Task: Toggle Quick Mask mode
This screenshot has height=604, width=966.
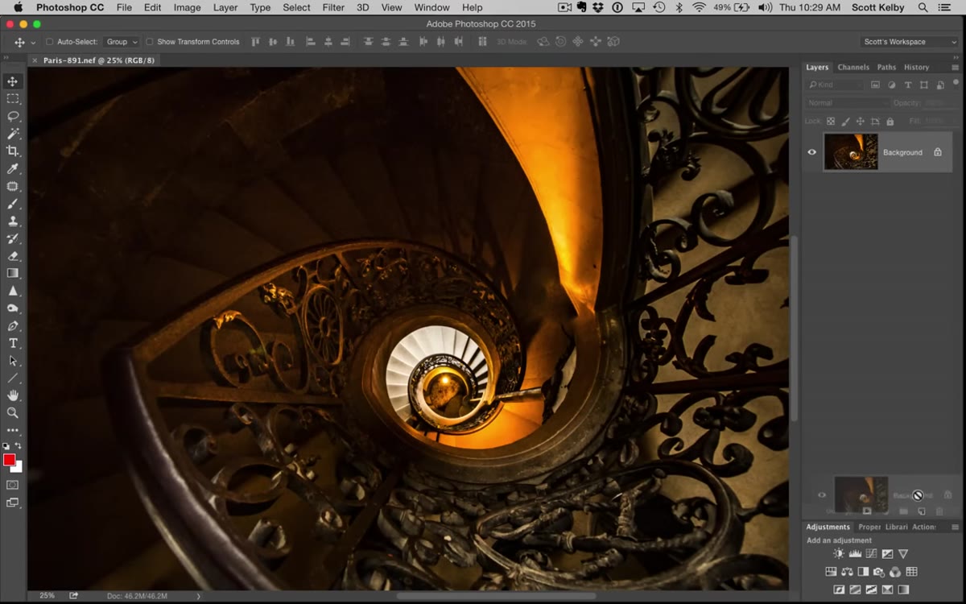Action: click(x=12, y=485)
